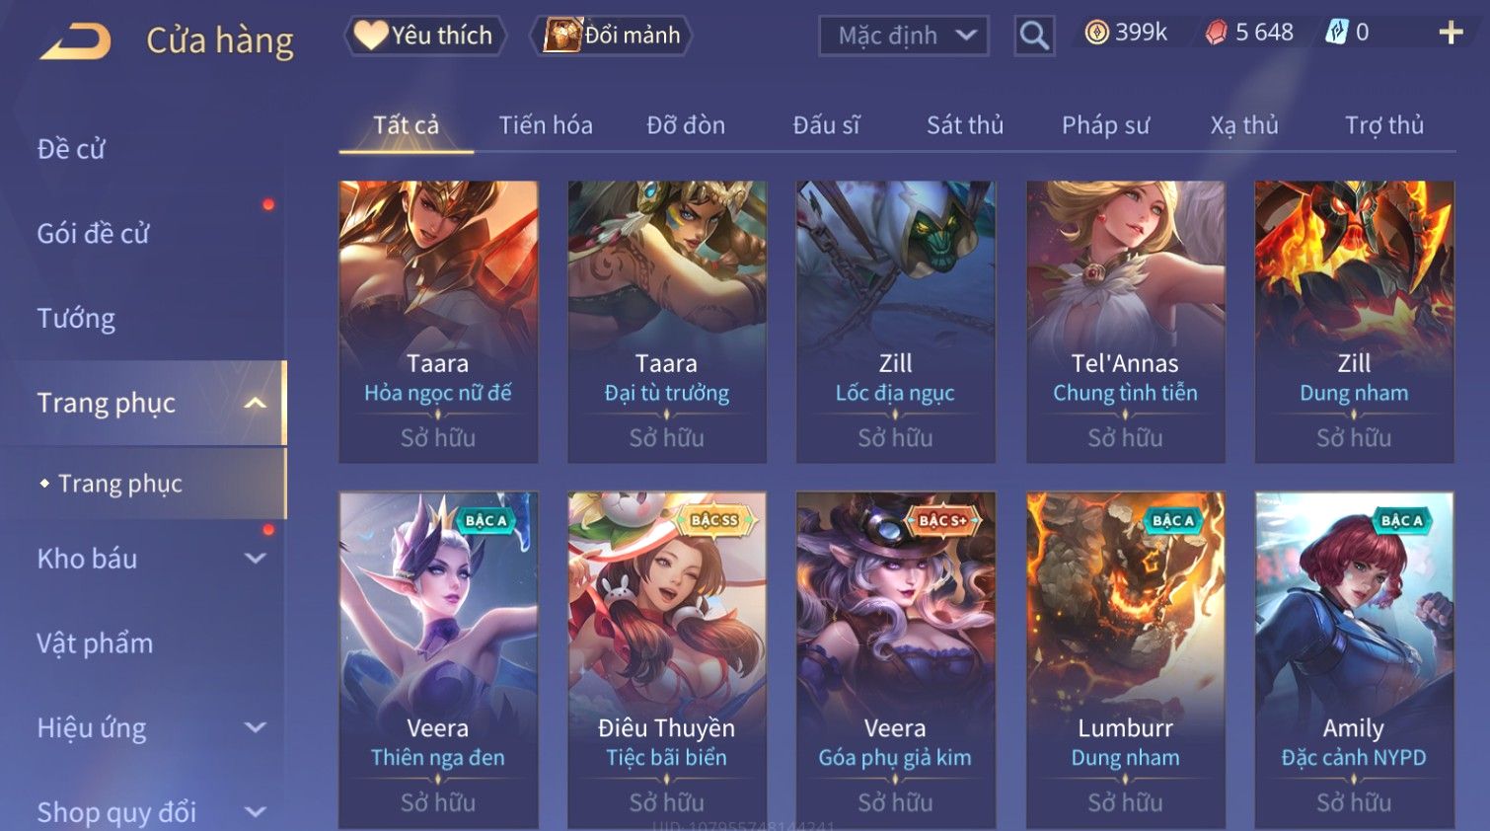The image size is (1490, 831).
Task: Open Đổi mảnh fragment exchange chest
Action: coord(612,36)
